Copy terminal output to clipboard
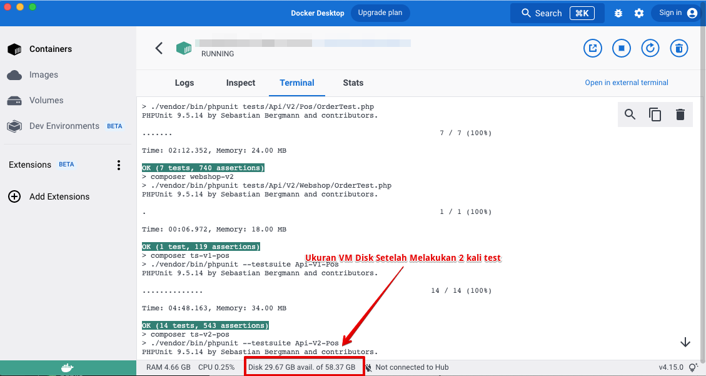706x376 pixels. (655, 114)
